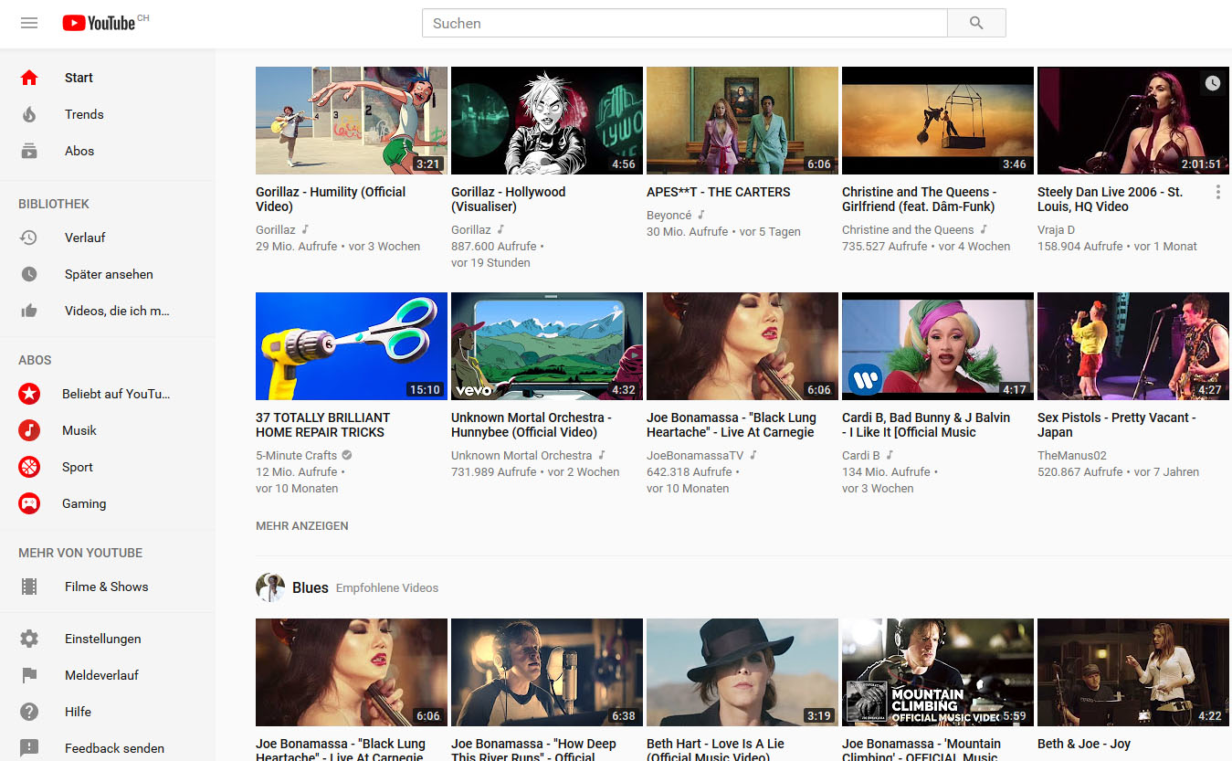Open Unknown Mortal Orchestra Hunnybee thumbnail

click(x=547, y=346)
